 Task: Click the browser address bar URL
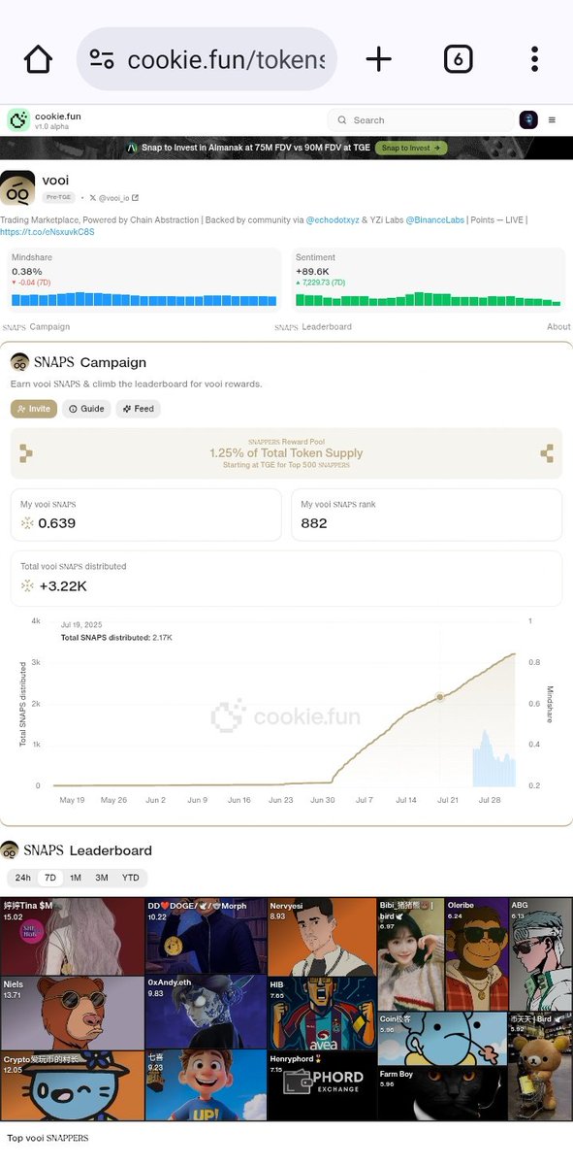coord(226,59)
